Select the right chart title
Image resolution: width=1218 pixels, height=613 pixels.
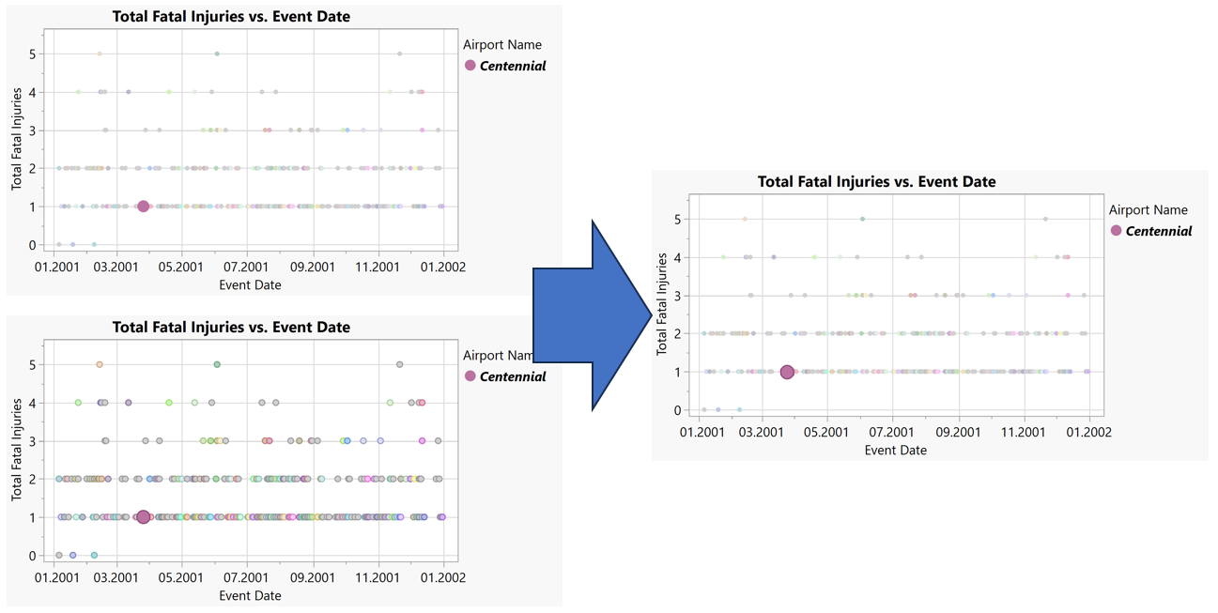[876, 181]
